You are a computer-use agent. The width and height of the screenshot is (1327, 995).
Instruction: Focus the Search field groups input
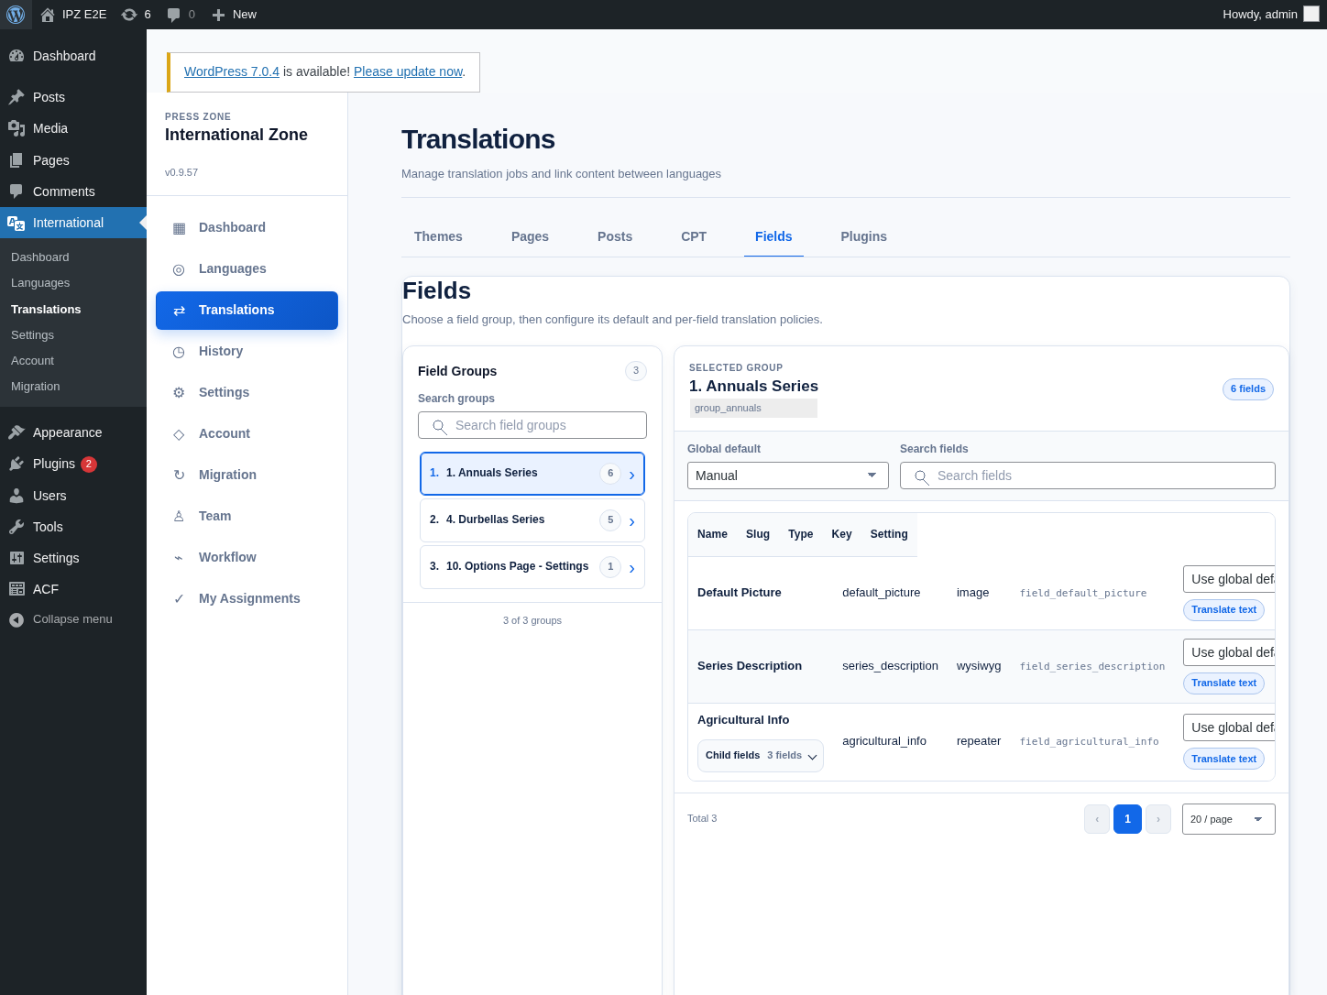coord(532,425)
